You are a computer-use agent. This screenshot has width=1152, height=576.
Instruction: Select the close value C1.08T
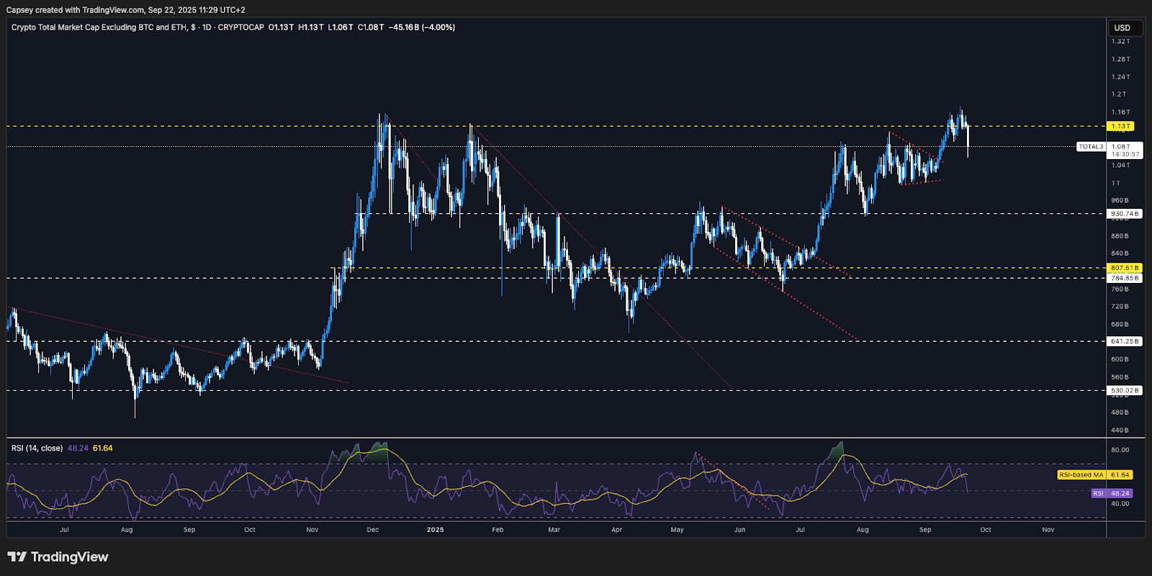pos(371,27)
